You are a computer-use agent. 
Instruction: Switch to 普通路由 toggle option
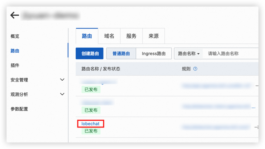tap(121, 53)
